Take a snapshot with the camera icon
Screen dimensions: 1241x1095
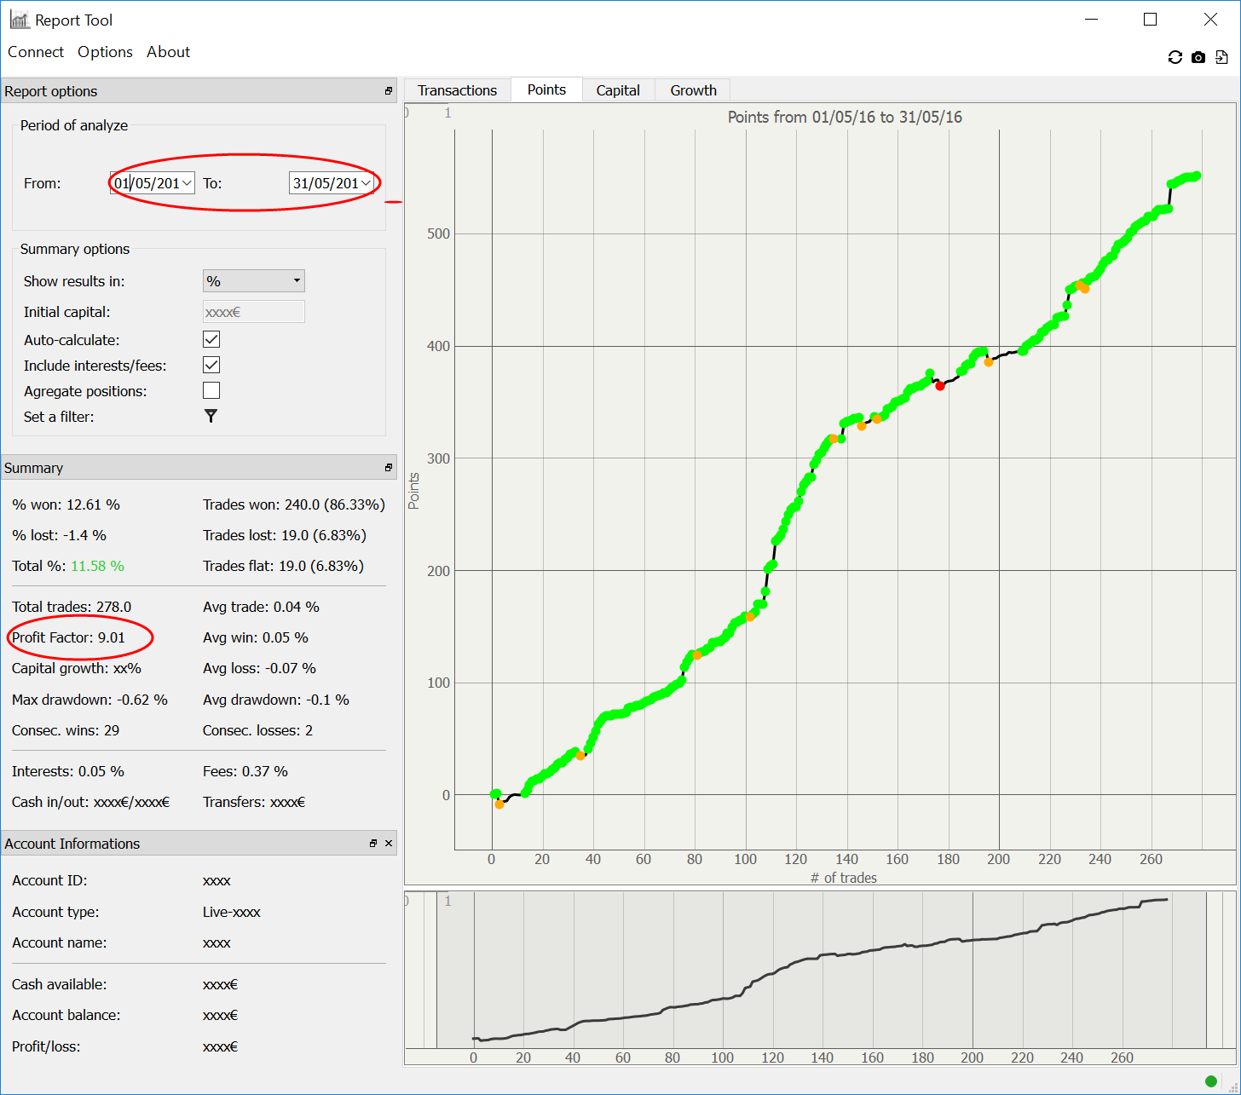[1198, 57]
